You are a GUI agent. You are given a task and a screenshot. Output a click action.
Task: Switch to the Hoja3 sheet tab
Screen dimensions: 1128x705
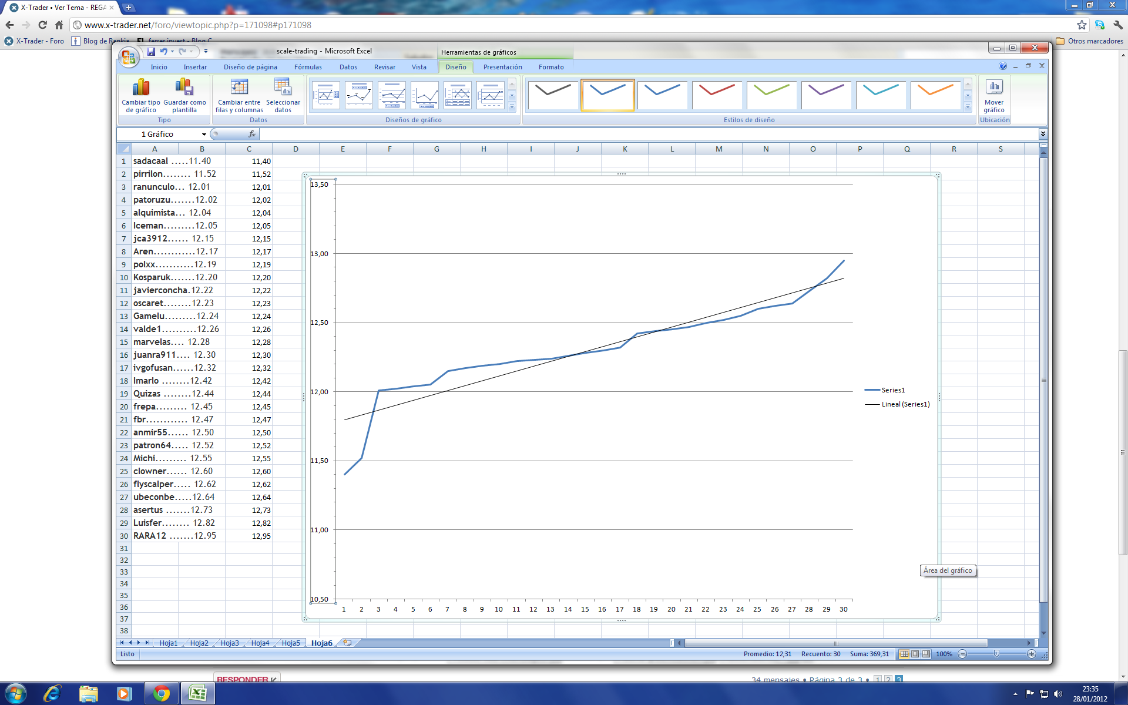point(230,643)
